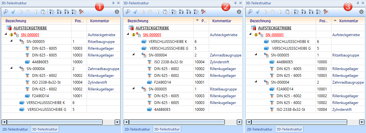Screen dimensions: 366x133
Task: Click the pin icon in the right panel title bar
Action: click(358, 3)
